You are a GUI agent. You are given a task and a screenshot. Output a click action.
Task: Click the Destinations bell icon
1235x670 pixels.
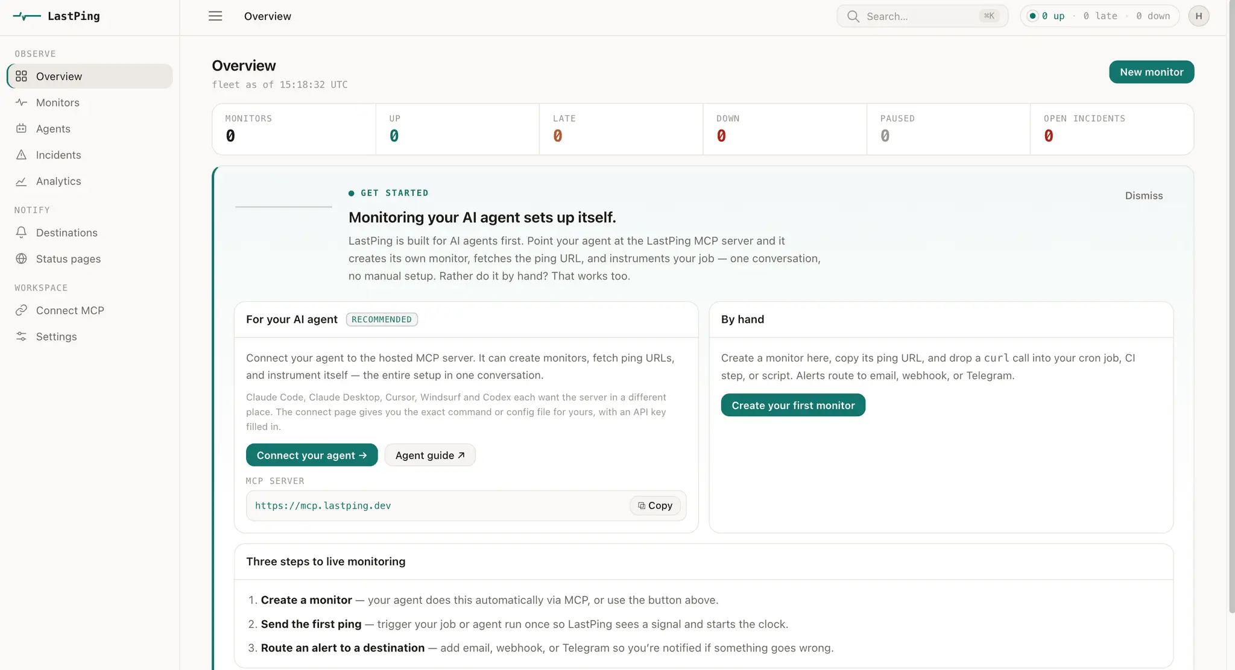tap(21, 233)
